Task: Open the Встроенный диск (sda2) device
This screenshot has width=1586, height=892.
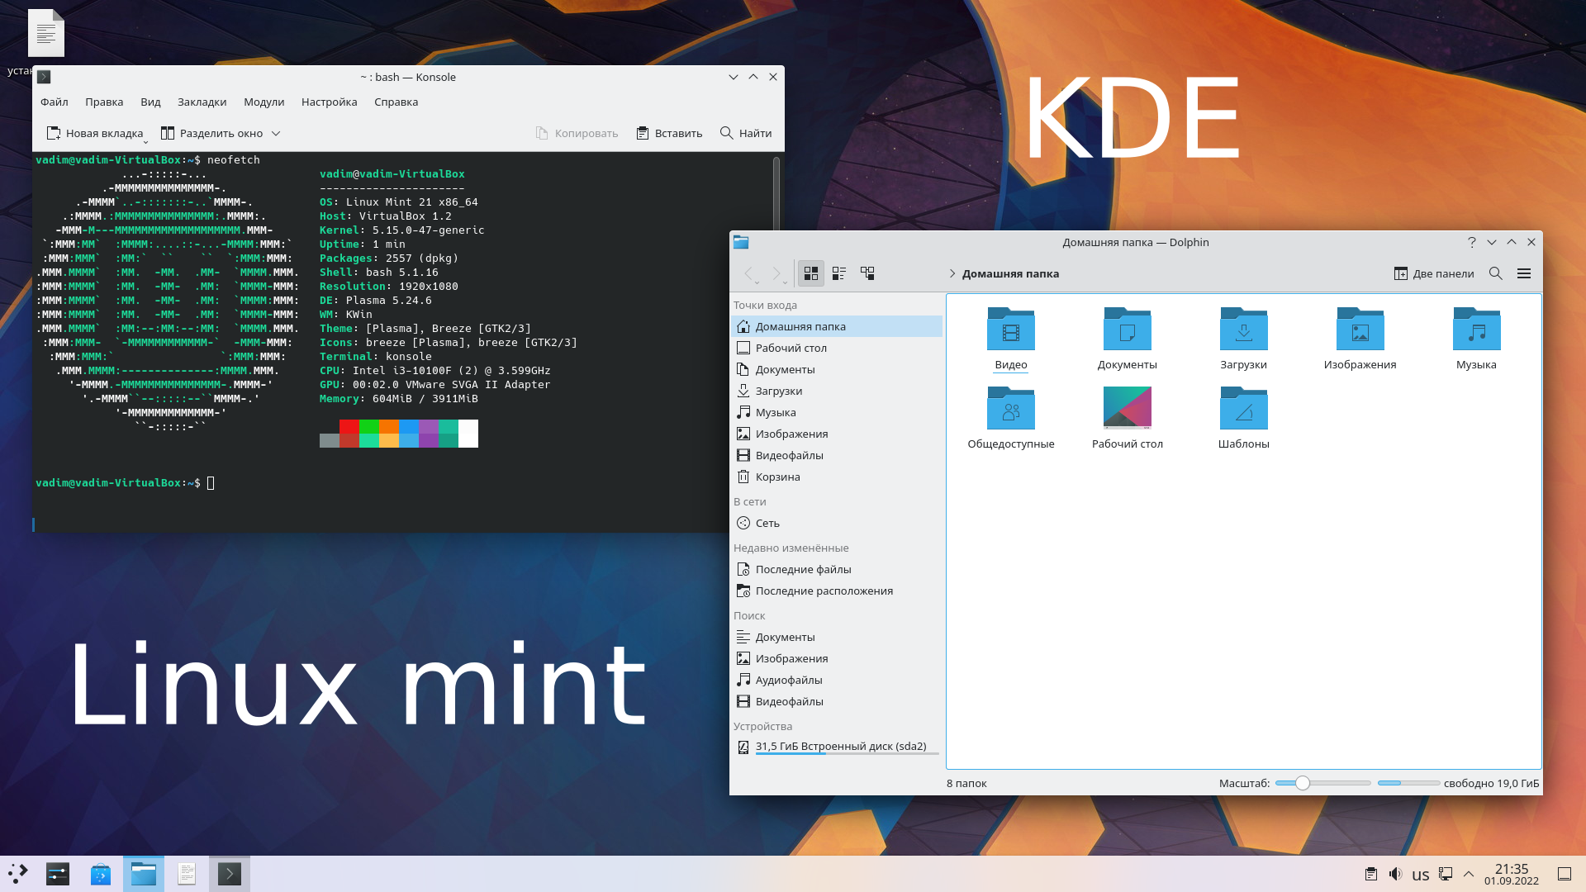Action: (841, 746)
